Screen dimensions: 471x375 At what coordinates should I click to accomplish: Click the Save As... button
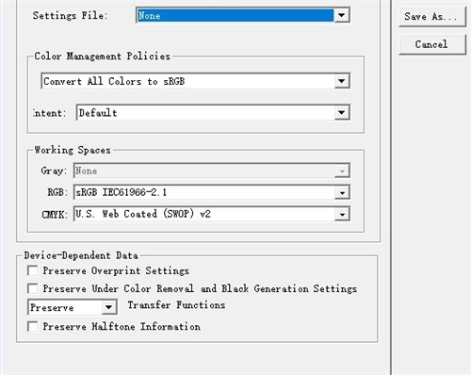(x=432, y=17)
